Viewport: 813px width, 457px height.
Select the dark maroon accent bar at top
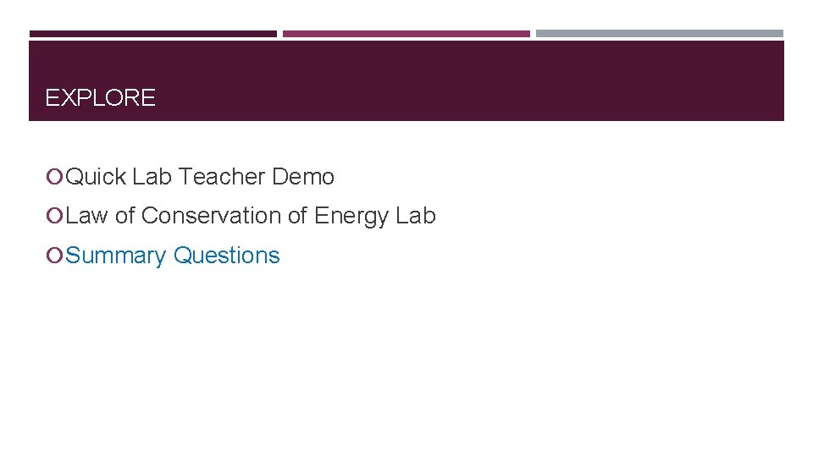tap(153, 34)
